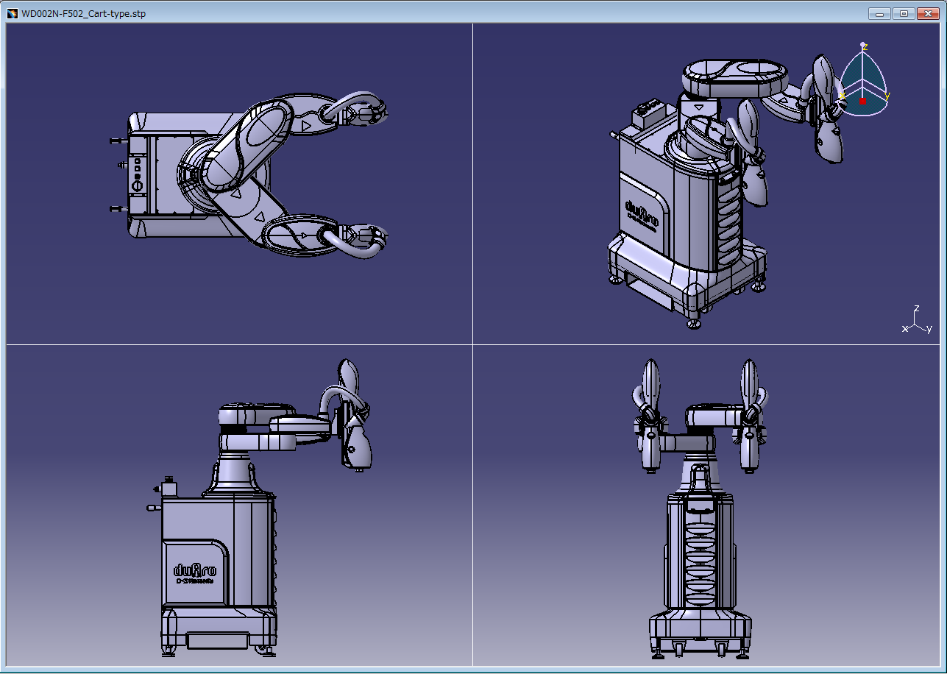
Task: Minimize the WD002N-F502_Cart-type.stp window
Action: (879, 13)
